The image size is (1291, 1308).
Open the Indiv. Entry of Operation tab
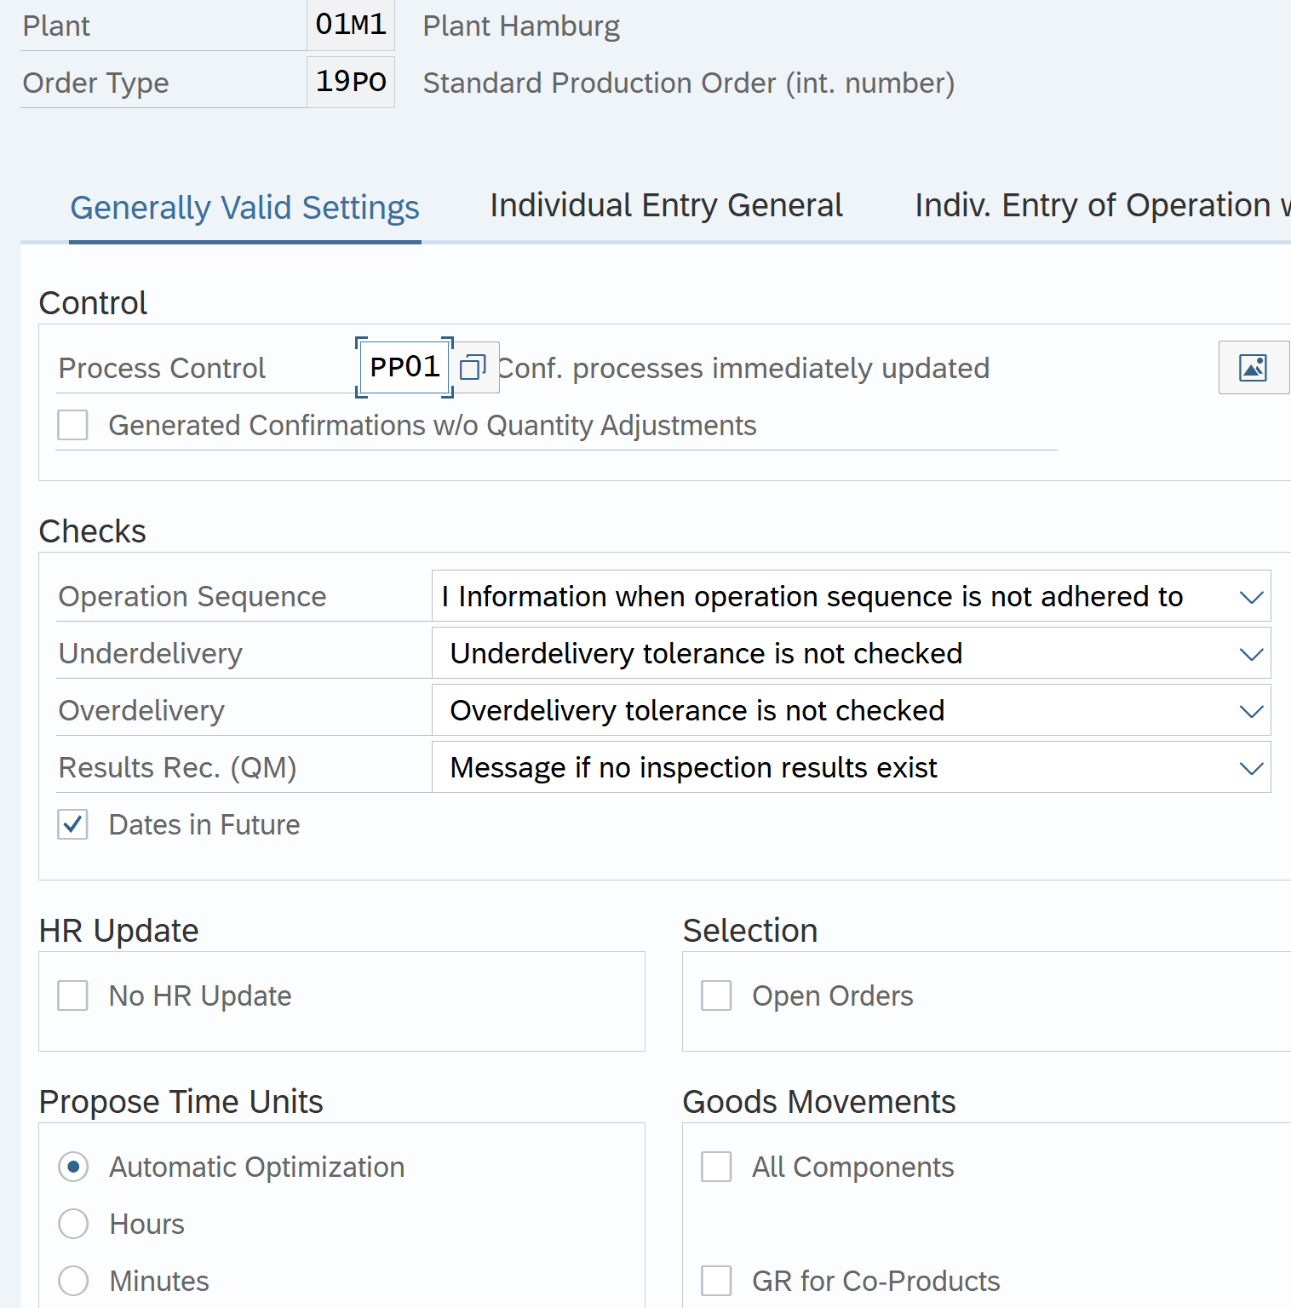tap(1099, 206)
